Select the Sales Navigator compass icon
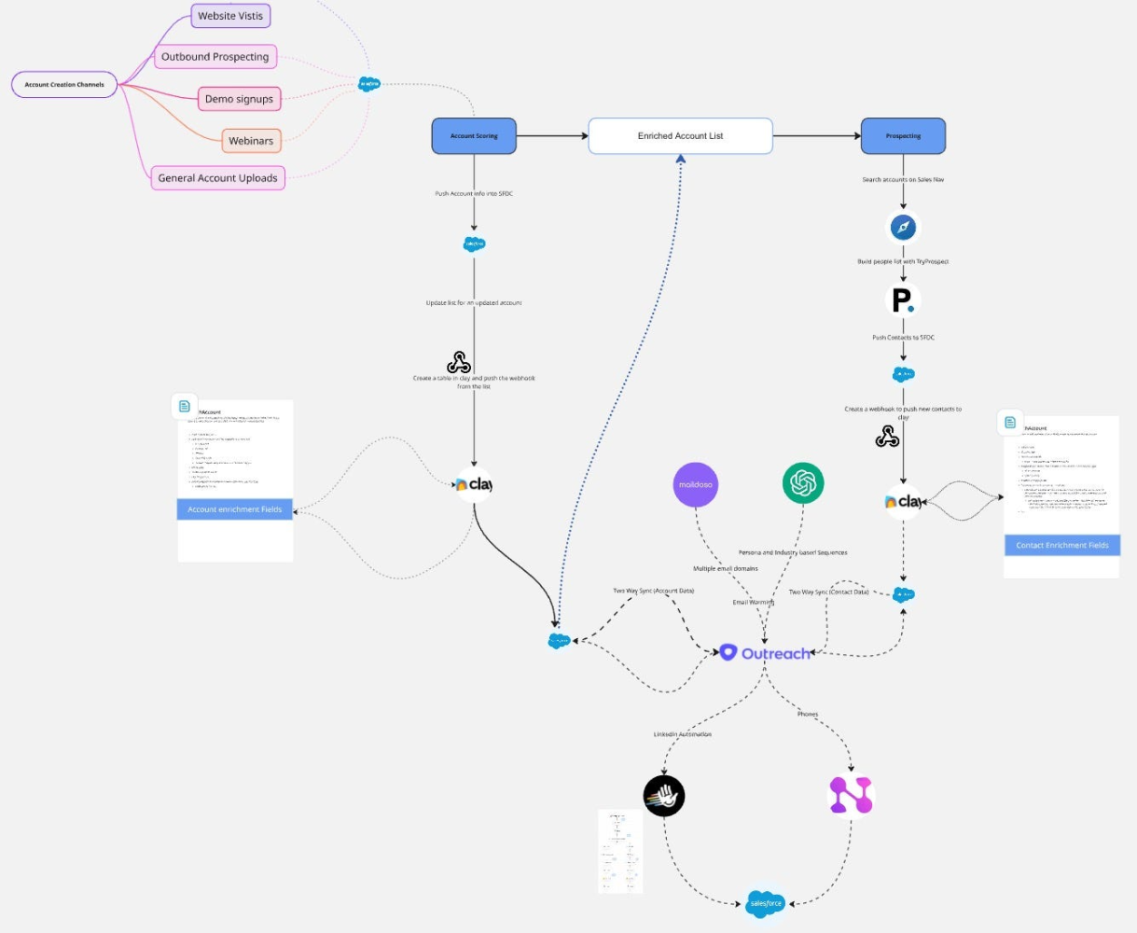 [903, 227]
